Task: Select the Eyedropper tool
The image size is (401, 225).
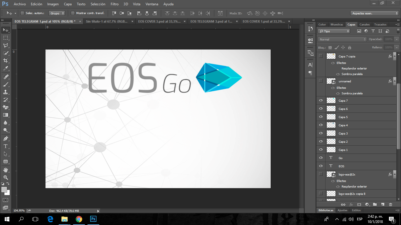Action: (x=6, y=68)
